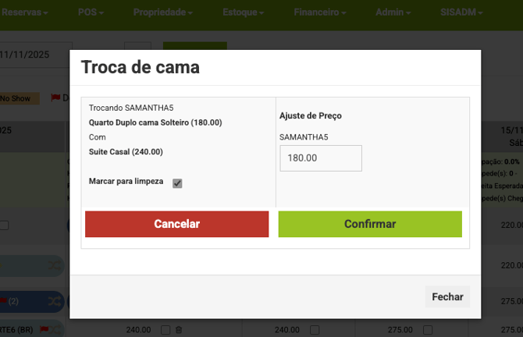Click the trash icon beside 240.00

(178, 330)
